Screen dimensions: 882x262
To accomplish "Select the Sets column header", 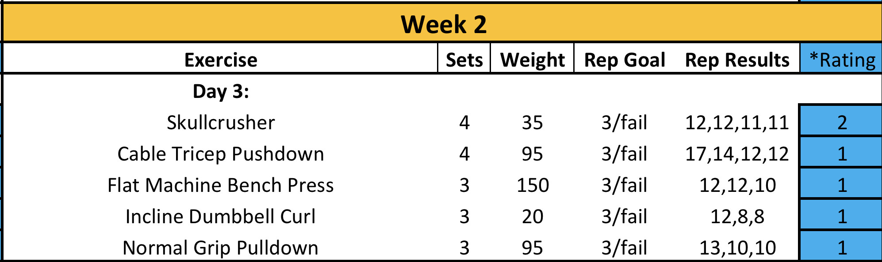I will click(x=464, y=60).
